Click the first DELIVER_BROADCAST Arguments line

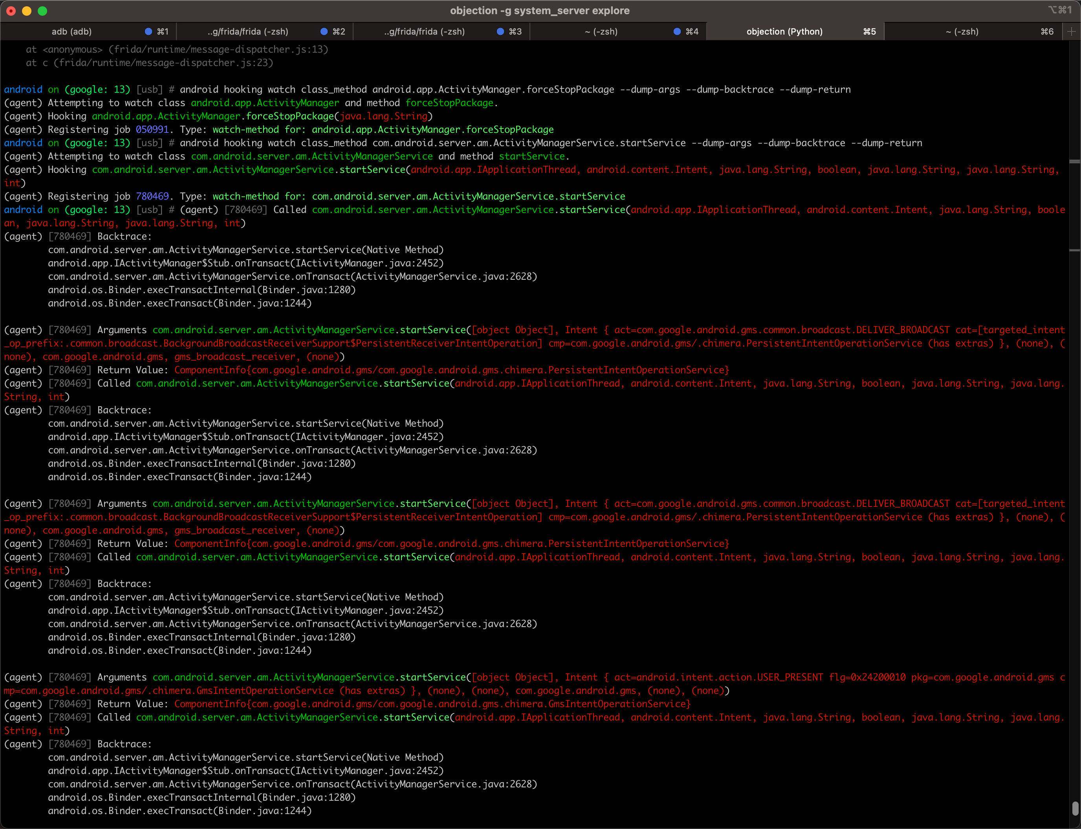point(534,343)
